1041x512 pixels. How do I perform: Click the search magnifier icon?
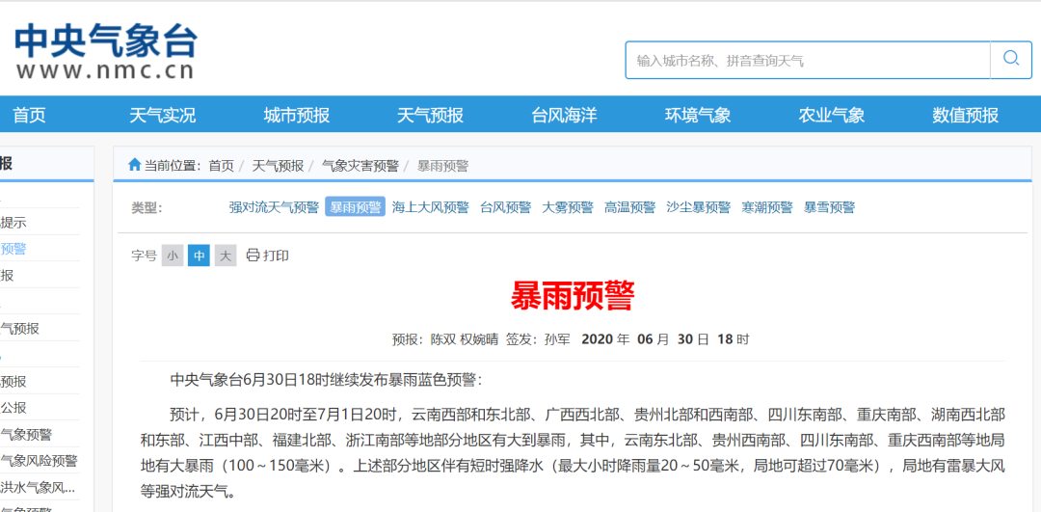1011,59
